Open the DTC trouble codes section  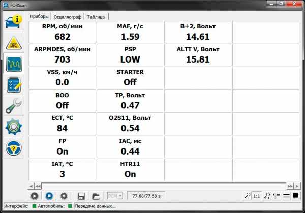tap(13, 44)
